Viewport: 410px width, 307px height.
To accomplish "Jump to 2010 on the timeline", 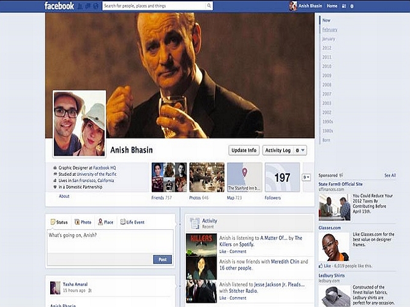I will [327, 66].
